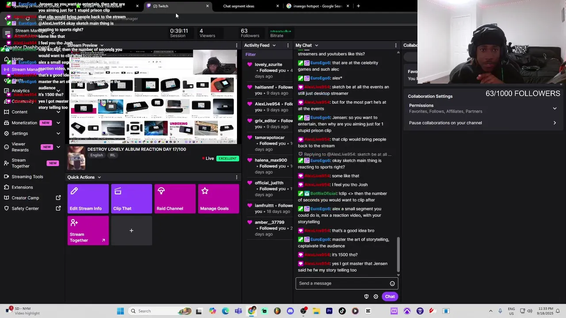Open TikTok from the taskbar
Viewport: 566px width, 318px height.
pos(342,311)
